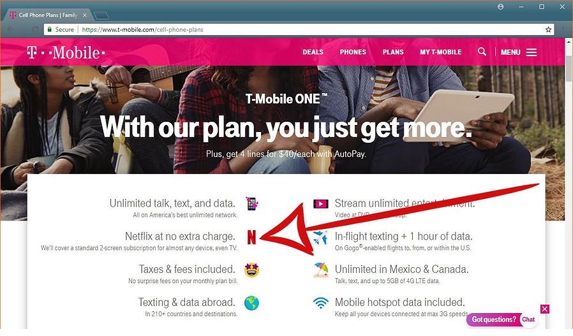Open the hamburger MENU icon
Screen dimensions: 573x336
pyautogui.click(x=532, y=52)
